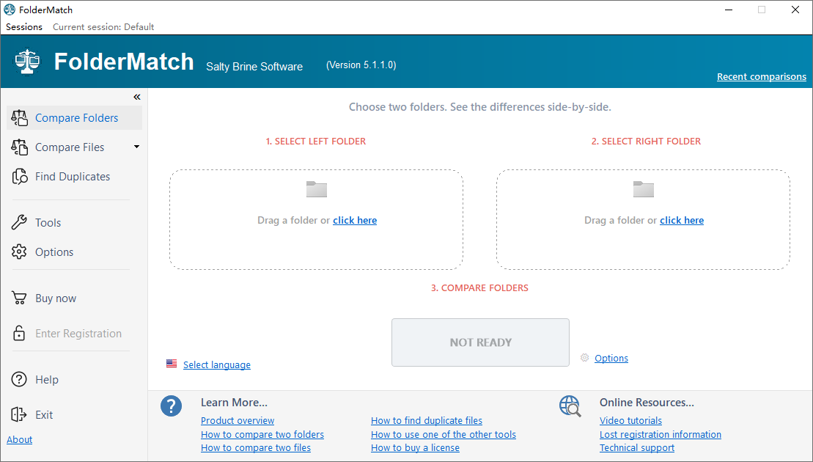Viewport: 813px width, 462px height.
Task: Click the NOT READY compare button
Action: pos(481,342)
